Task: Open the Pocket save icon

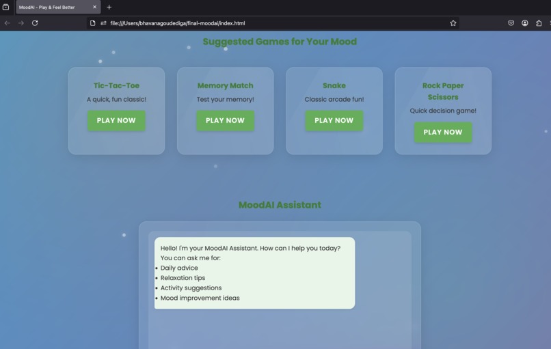Action: [x=511, y=23]
